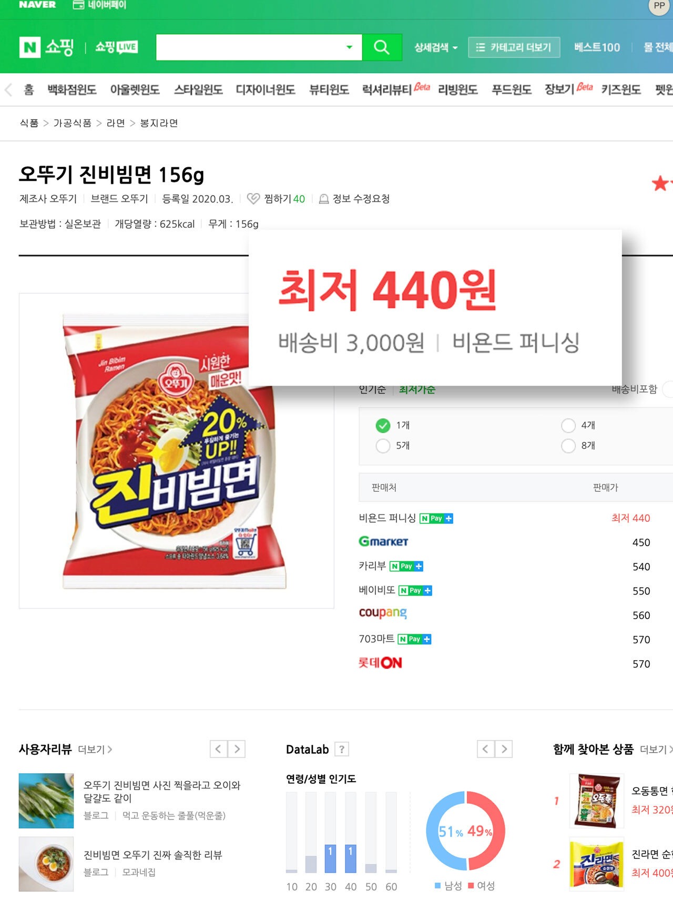The image size is (673, 898).
Task: Open the 상세검색 dropdown
Action: 436,47
